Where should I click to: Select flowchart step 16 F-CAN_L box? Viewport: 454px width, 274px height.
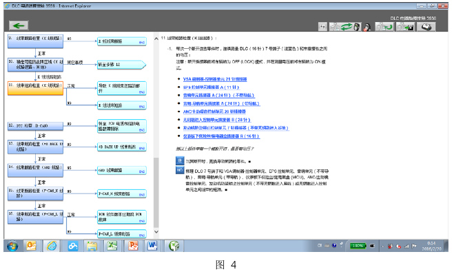click(x=35, y=217)
